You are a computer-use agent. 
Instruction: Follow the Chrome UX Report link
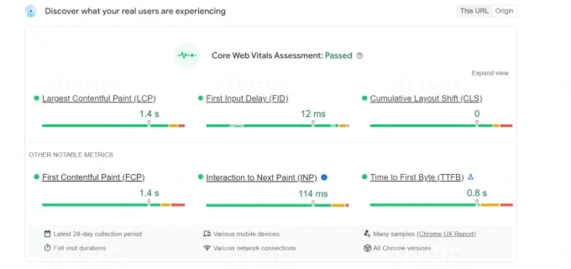pos(446,234)
